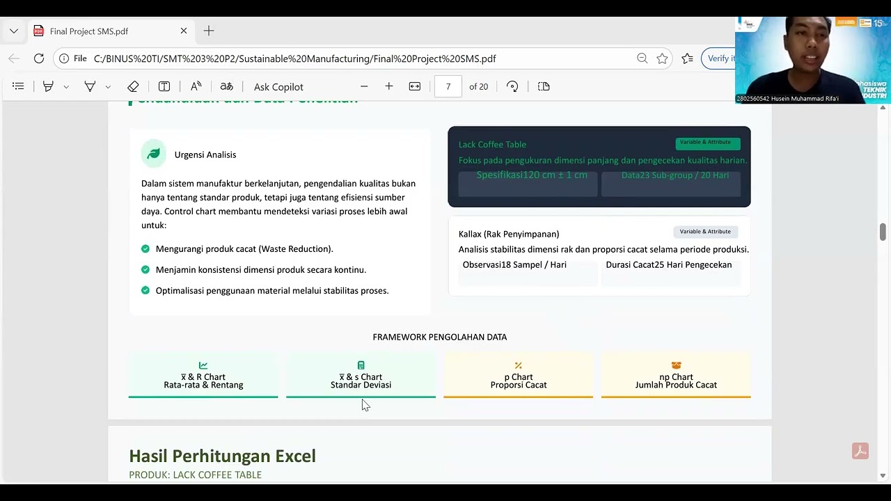Click the Observasi18 Sampel / Hari text
The width and height of the screenshot is (891, 501).
(514, 264)
